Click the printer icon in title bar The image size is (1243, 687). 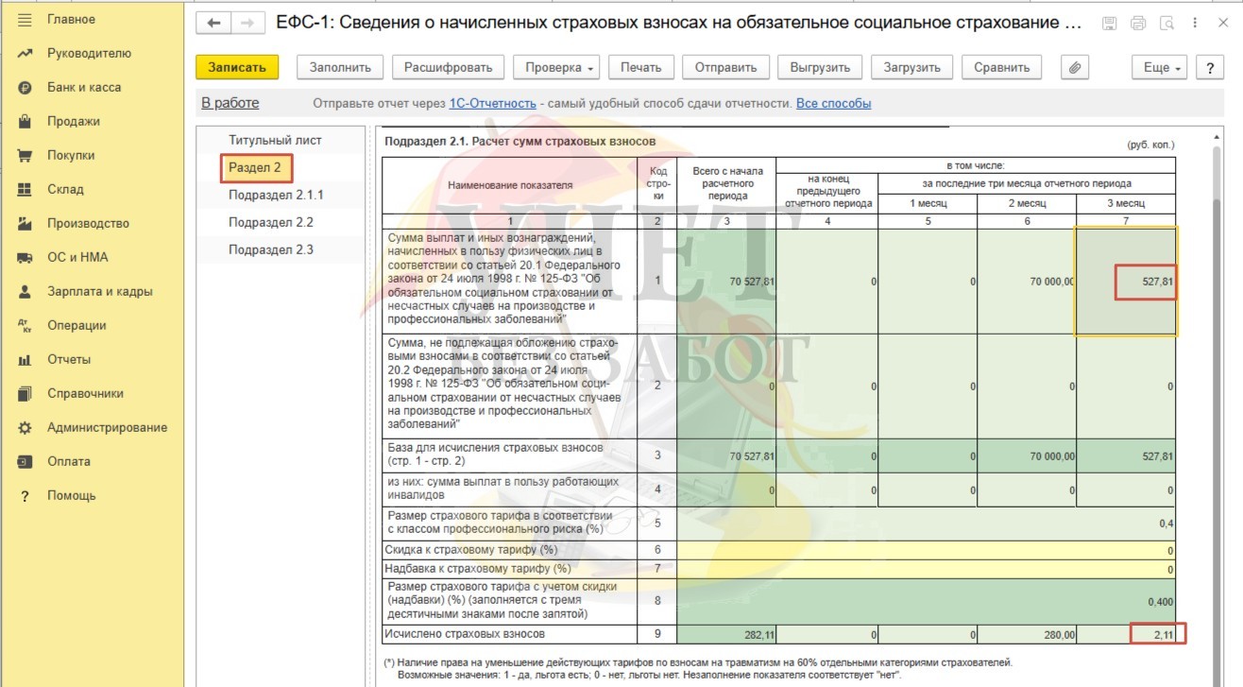click(x=1138, y=24)
